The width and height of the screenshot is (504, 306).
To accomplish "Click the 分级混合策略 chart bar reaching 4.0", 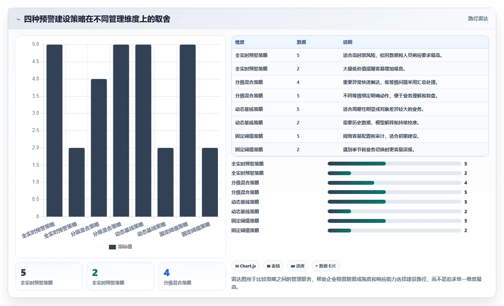I will coord(99,148).
